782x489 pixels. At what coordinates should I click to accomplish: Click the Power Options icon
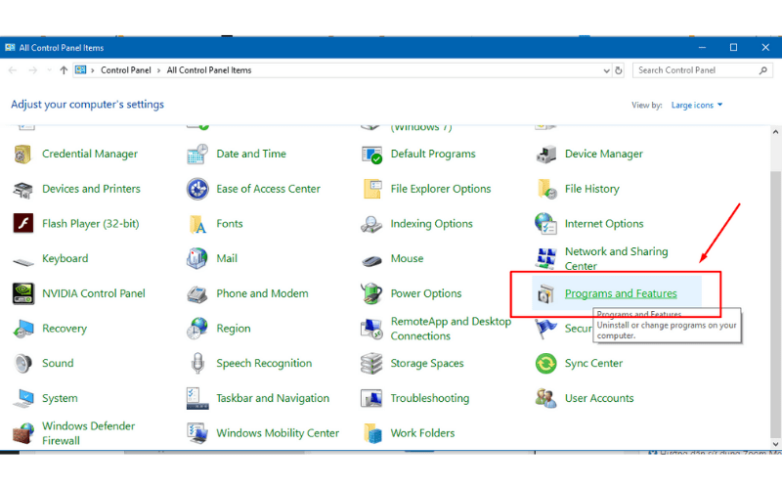coord(371,293)
